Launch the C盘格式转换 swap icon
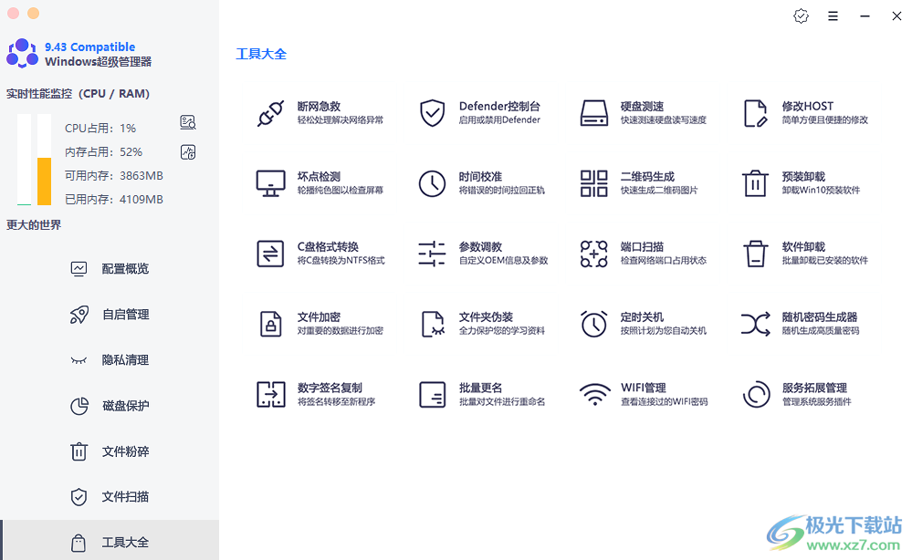The image size is (912, 560). pyautogui.click(x=270, y=254)
